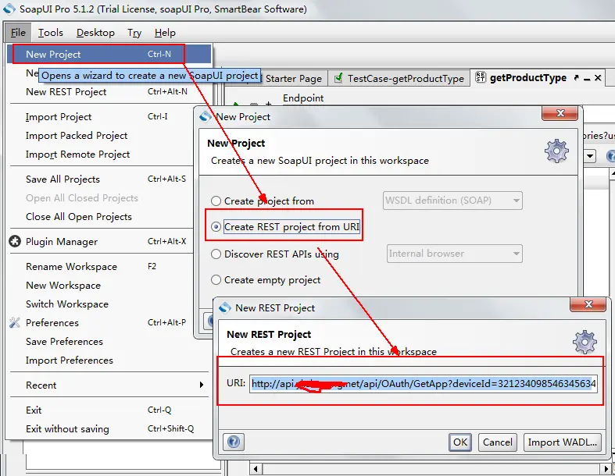Switch to Starter Page tab
The height and width of the screenshot is (476, 615).
[x=294, y=78]
